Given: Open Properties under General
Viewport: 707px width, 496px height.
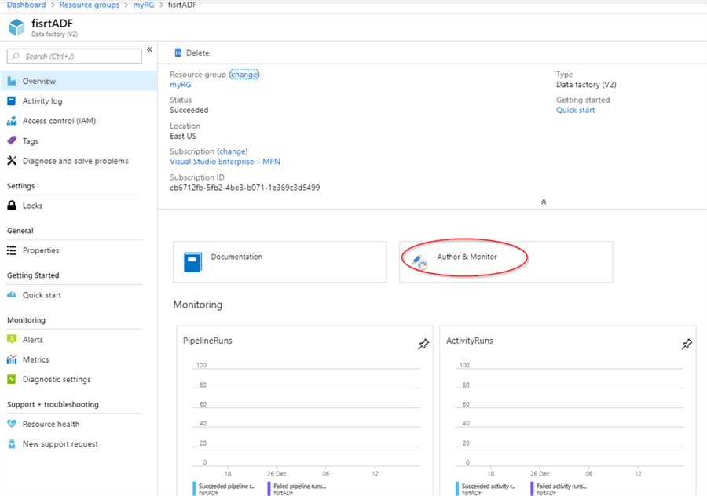Looking at the screenshot, I should click(x=79, y=250).
